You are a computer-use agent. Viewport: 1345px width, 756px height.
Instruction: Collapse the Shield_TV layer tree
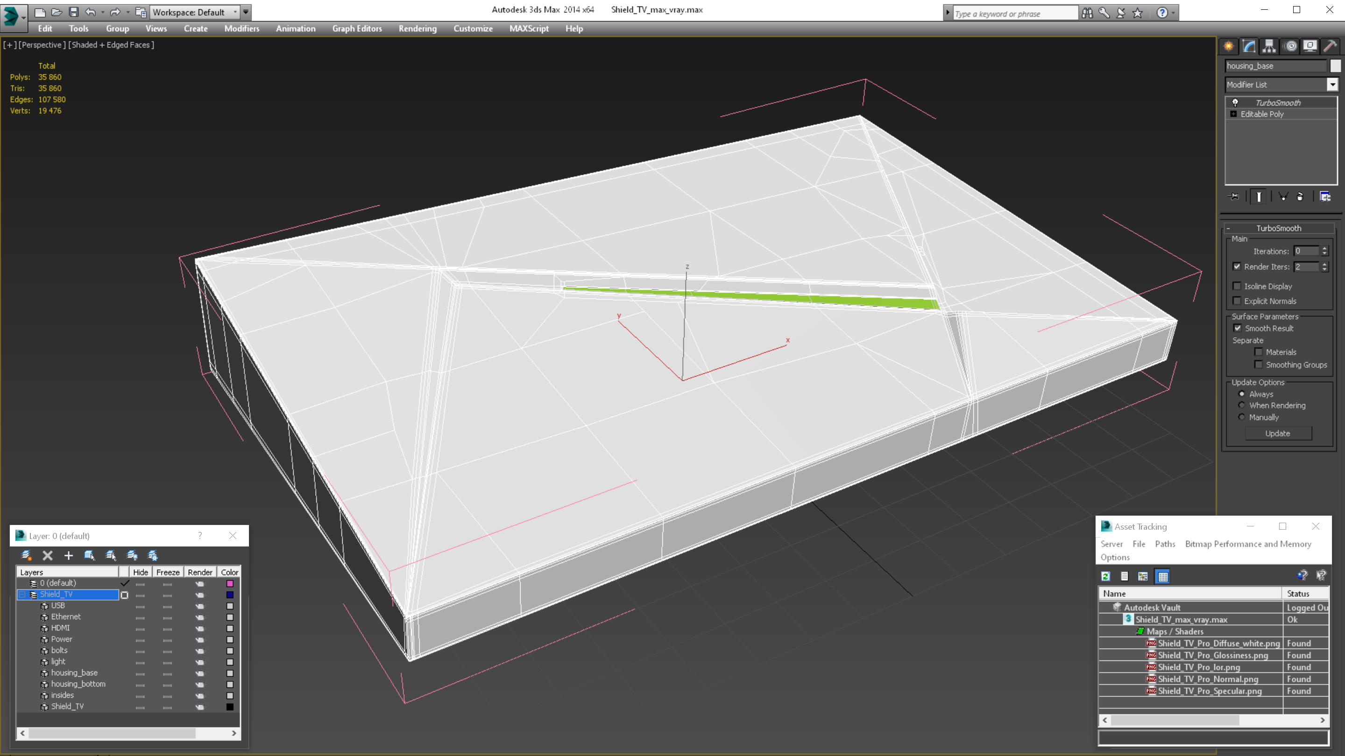point(22,594)
